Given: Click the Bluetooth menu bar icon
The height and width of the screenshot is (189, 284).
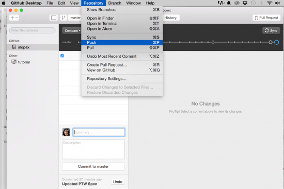Looking at the screenshot, I should coord(261,3).
